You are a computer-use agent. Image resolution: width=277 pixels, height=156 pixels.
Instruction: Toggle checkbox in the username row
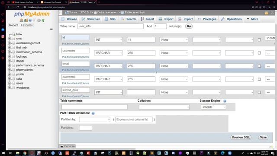point(259,53)
